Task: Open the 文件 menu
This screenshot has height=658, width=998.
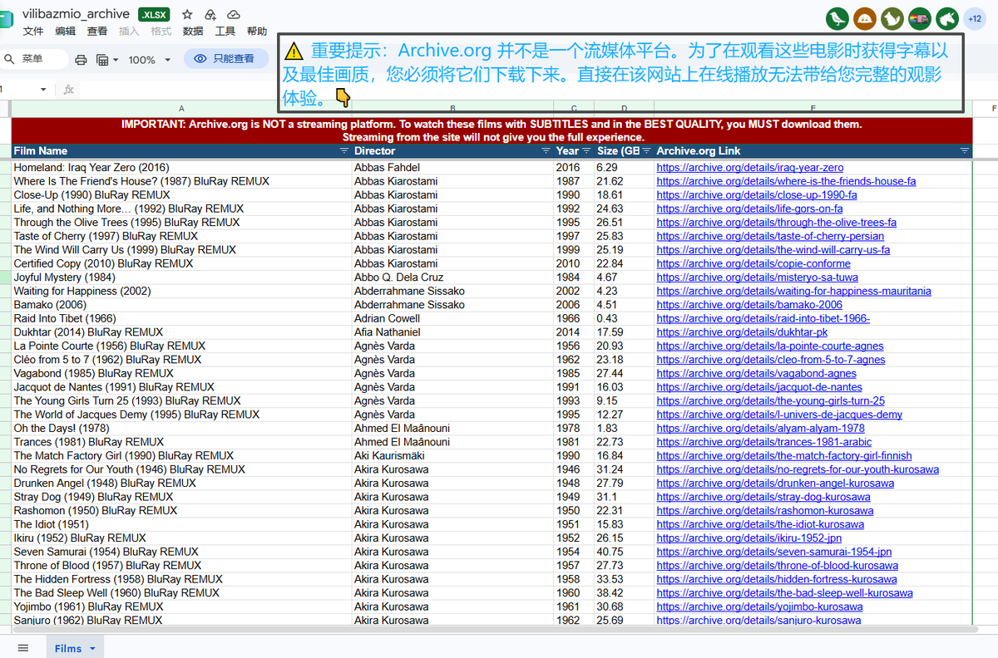Action: click(x=33, y=32)
